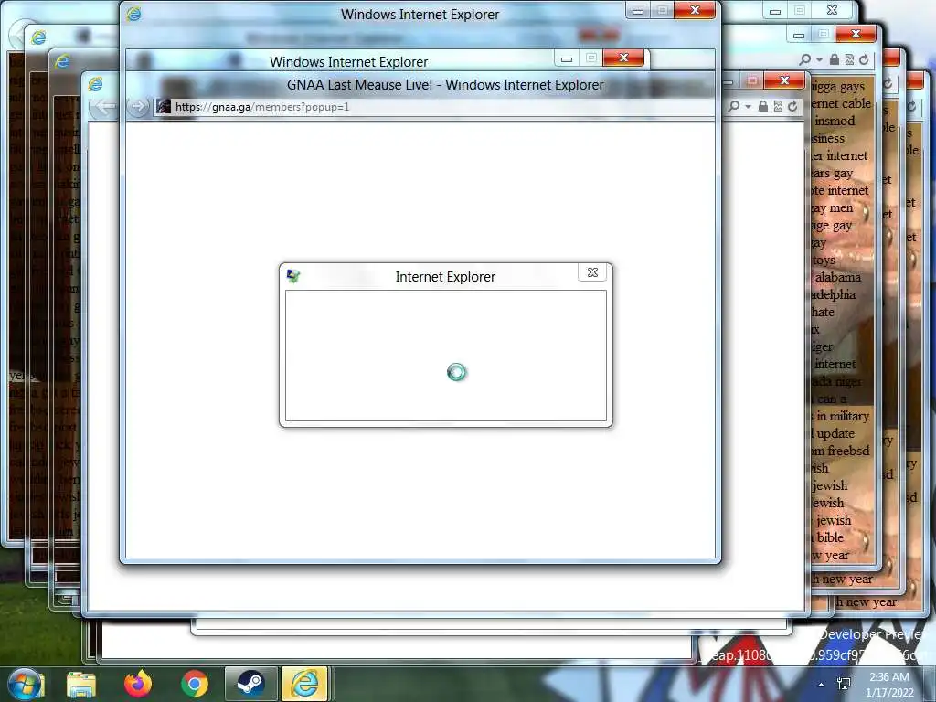Minimize the frontmost Windows Internet Explorer window

click(638, 11)
